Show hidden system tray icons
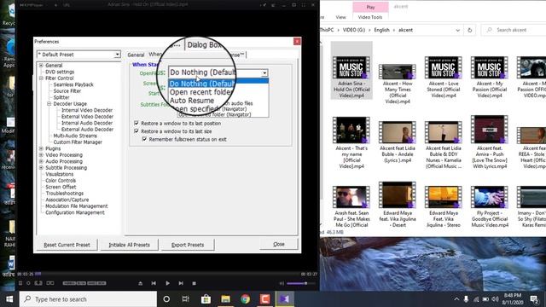 (456, 299)
